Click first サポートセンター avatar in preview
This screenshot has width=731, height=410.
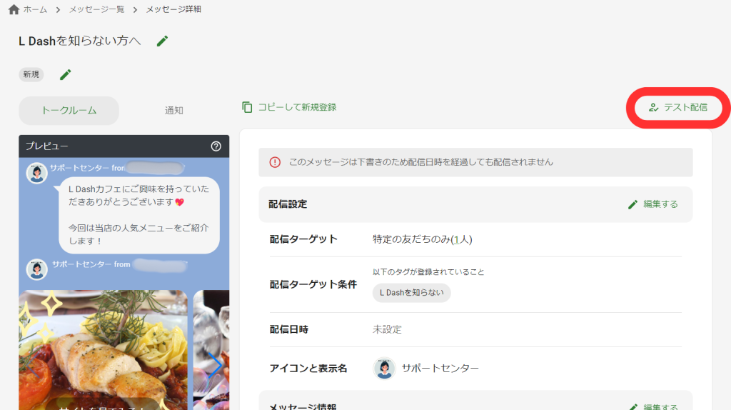[36, 174]
